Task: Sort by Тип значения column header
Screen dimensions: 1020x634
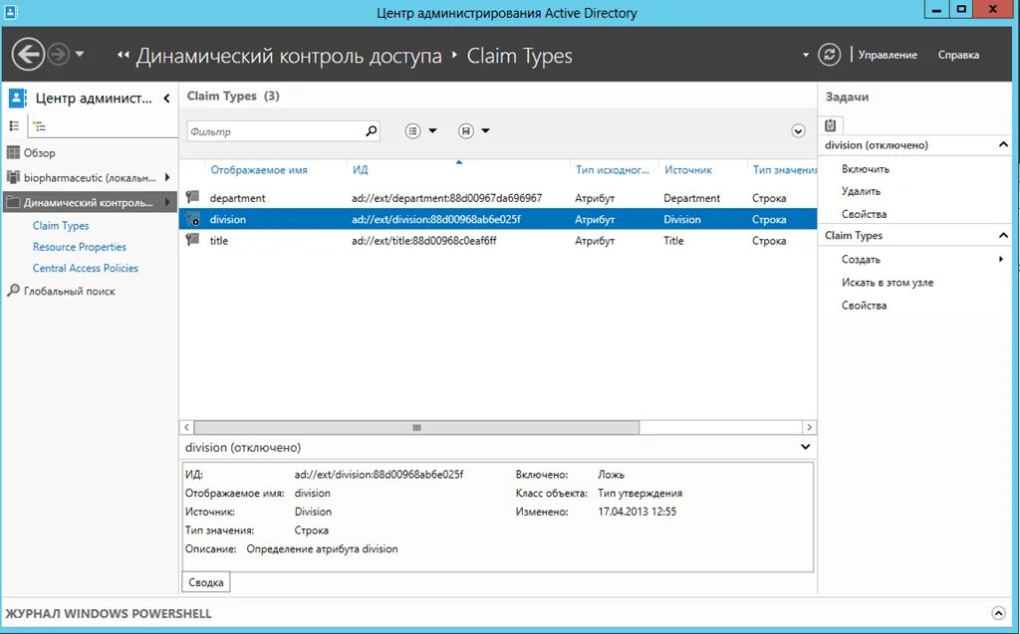Action: [785, 170]
